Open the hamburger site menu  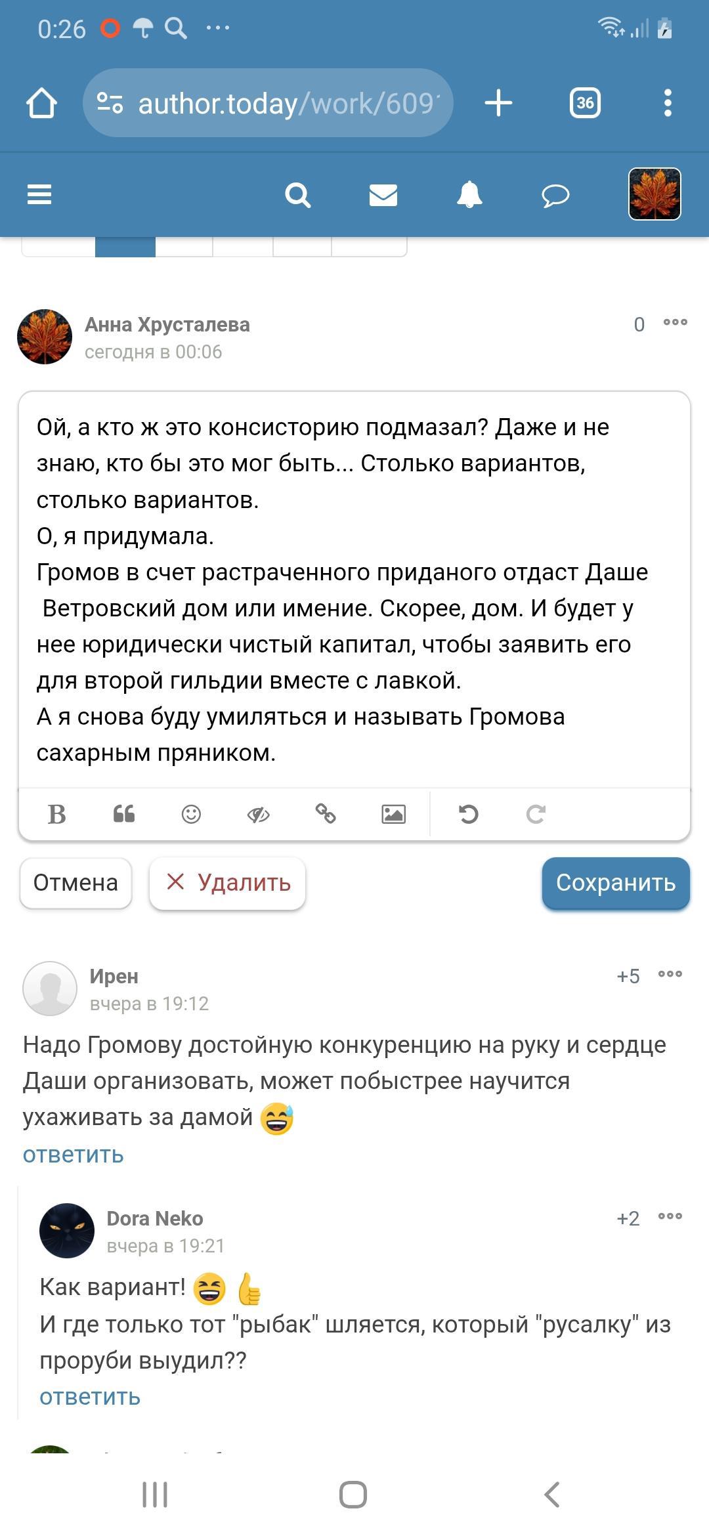click(39, 194)
